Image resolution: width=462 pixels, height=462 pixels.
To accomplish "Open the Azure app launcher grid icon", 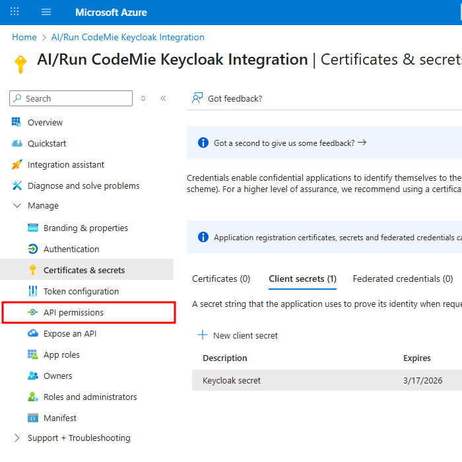I will pos(15,12).
